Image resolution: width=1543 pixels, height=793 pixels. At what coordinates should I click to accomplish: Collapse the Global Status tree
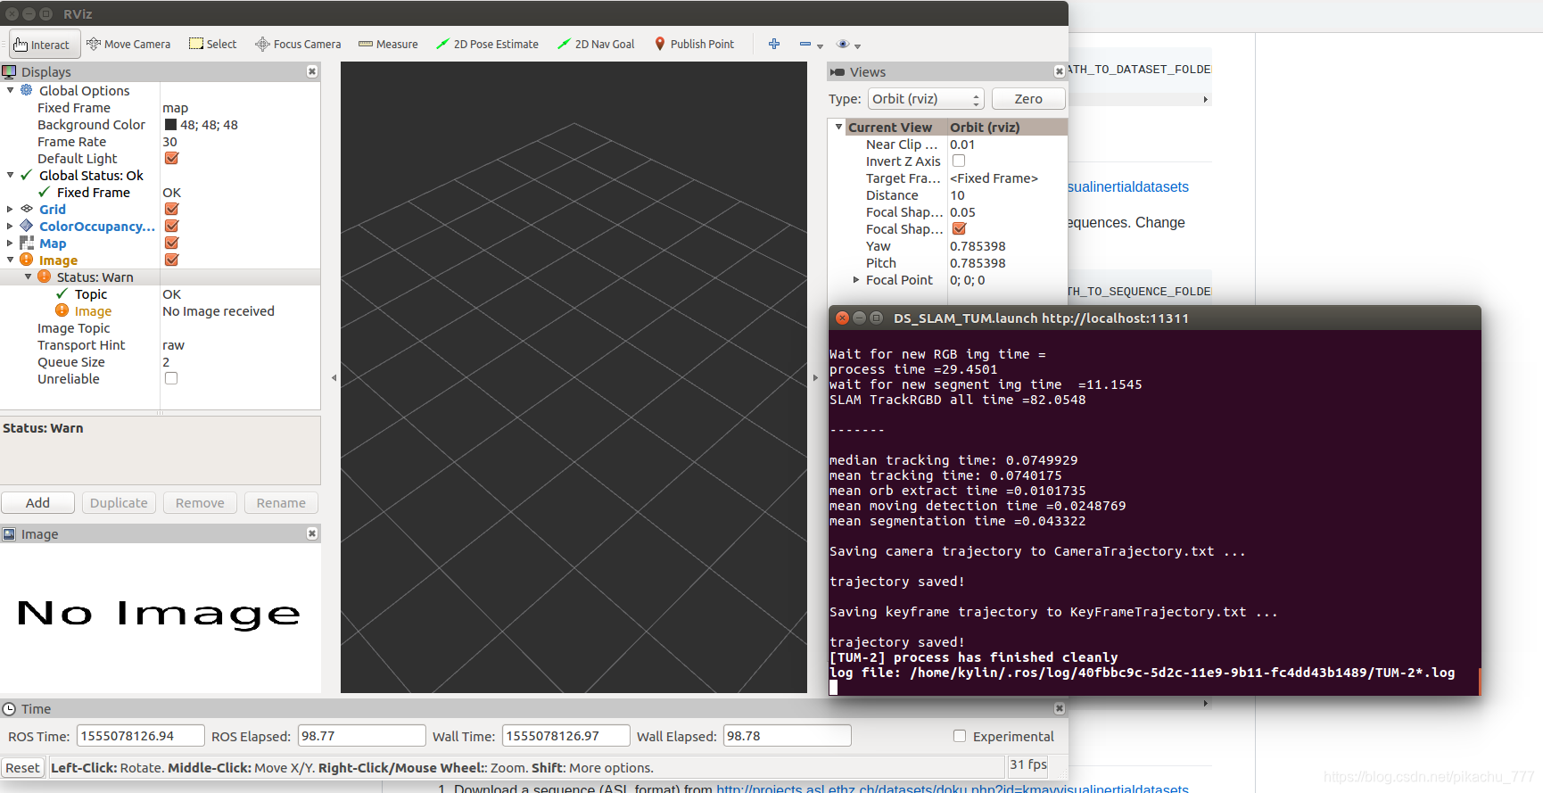(x=10, y=175)
